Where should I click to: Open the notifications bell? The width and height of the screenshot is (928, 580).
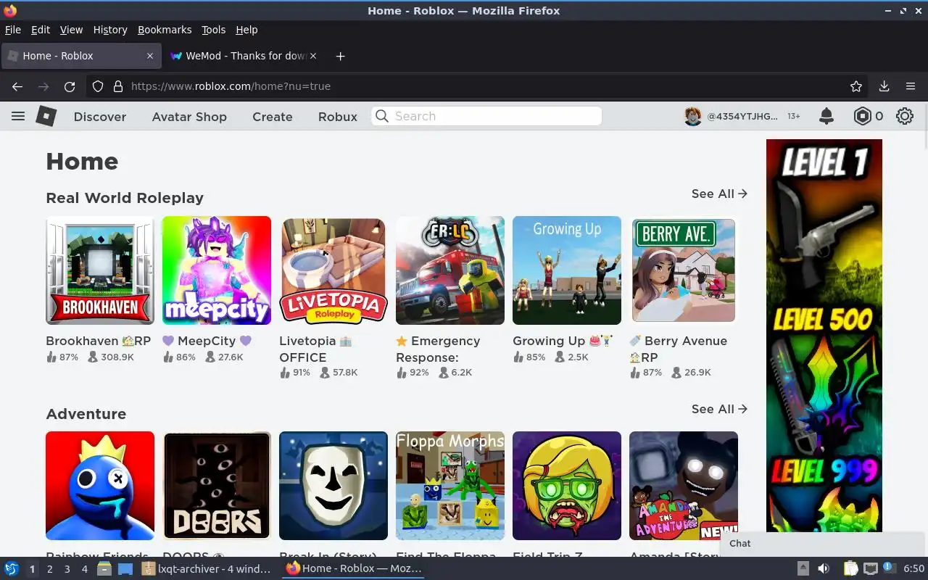(x=826, y=116)
